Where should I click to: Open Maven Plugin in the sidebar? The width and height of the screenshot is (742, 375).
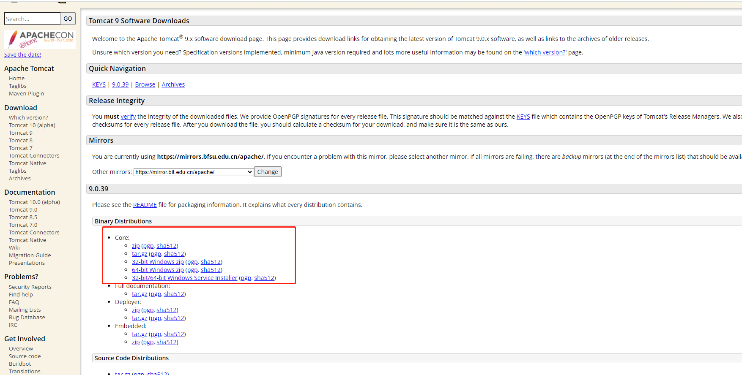point(26,94)
